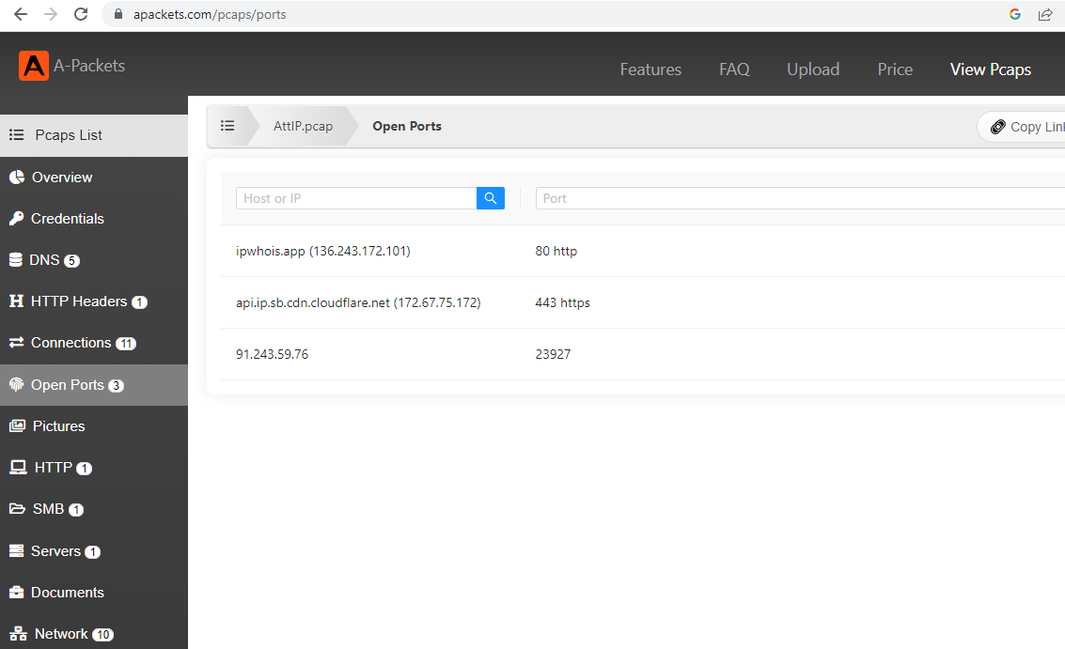Click the 443 https port value

(562, 302)
